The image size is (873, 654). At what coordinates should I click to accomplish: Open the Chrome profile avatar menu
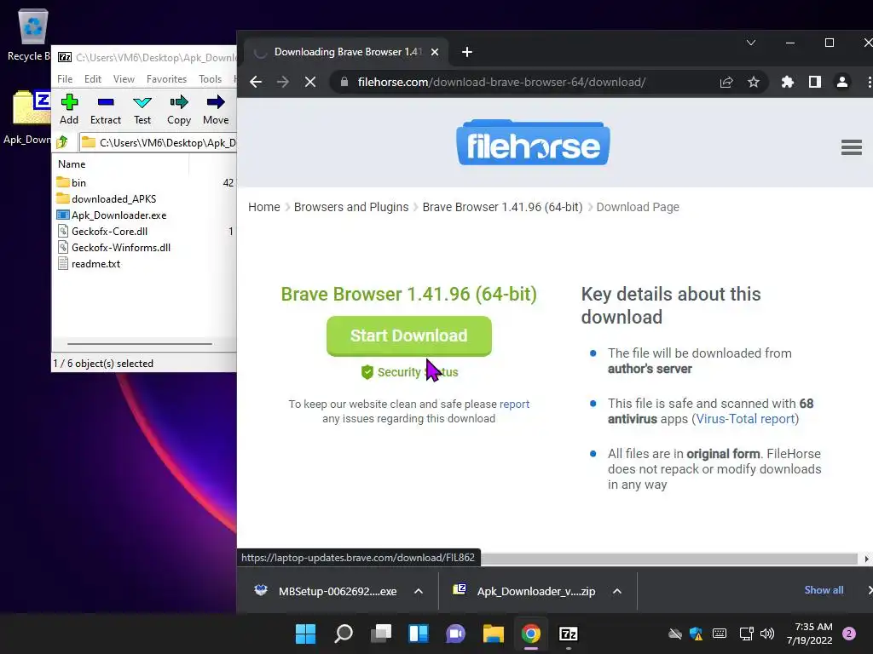coord(841,83)
